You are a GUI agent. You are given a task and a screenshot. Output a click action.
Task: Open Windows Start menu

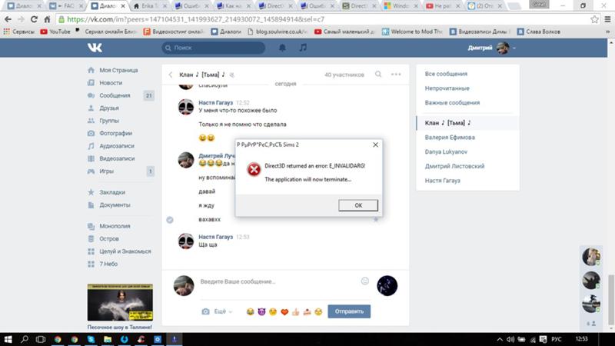click(x=8, y=339)
